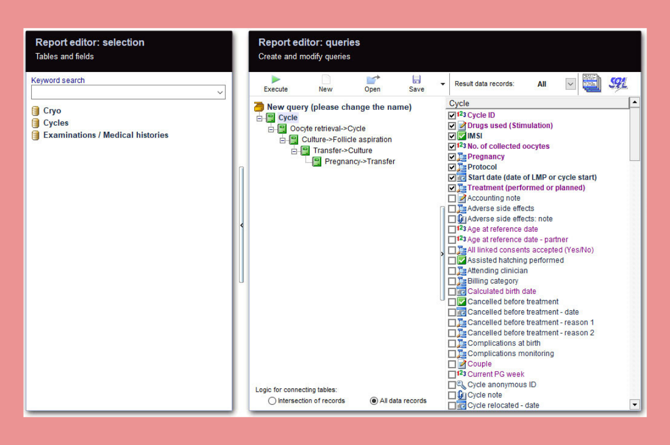Click the note icon beside Drugs used (Stimulation)
Screen dimensions: 670x445
[x=461, y=126]
